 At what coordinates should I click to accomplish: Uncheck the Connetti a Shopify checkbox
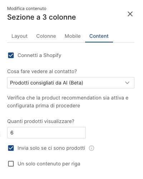point(11,55)
